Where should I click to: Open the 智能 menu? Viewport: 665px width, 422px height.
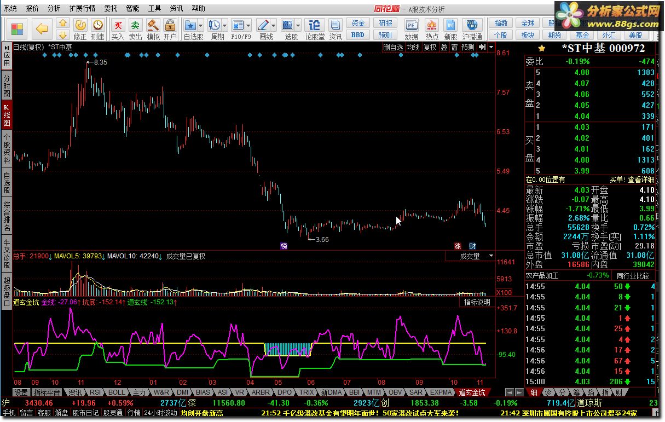[x=132, y=8]
